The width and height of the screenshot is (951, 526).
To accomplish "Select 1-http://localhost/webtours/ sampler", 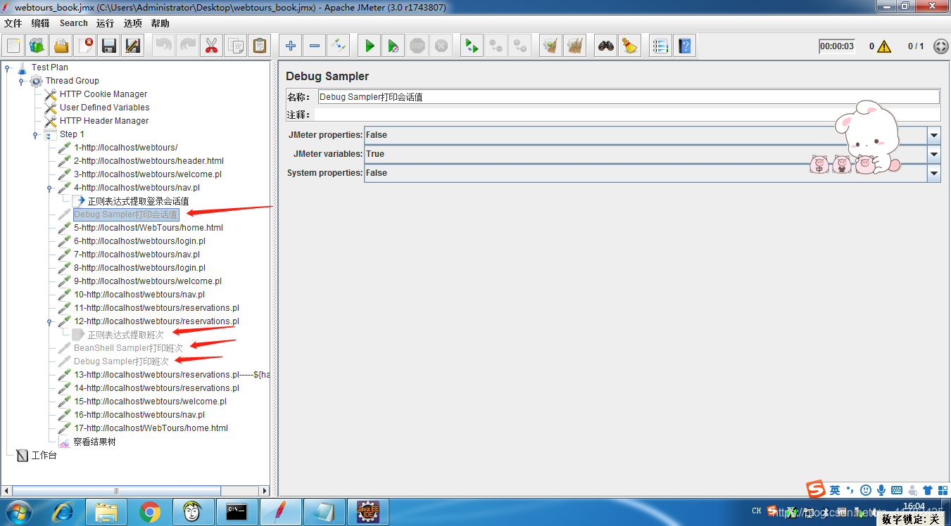I will (126, 148).
